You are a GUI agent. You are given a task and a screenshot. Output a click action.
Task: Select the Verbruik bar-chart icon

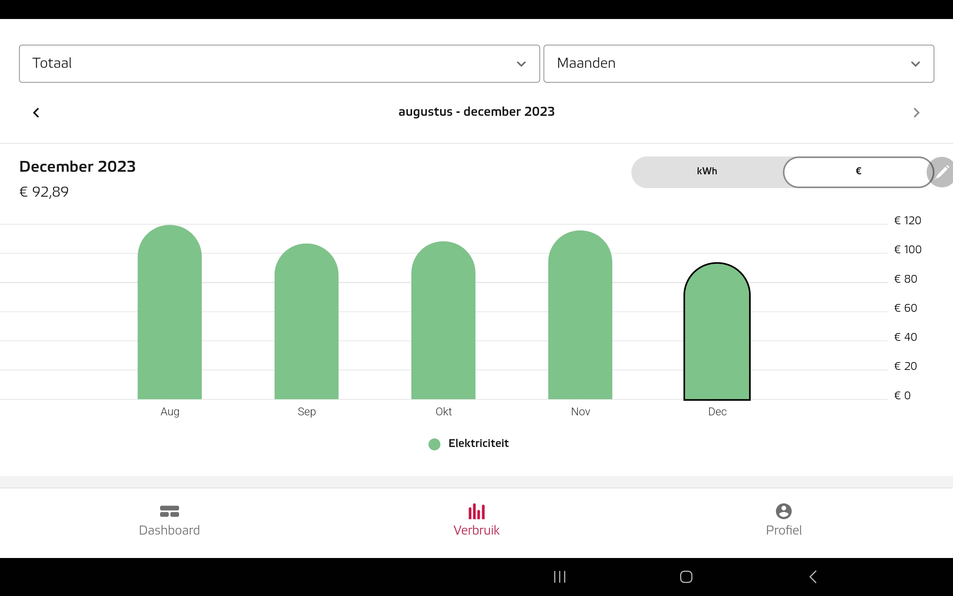(x=476, y=512)
